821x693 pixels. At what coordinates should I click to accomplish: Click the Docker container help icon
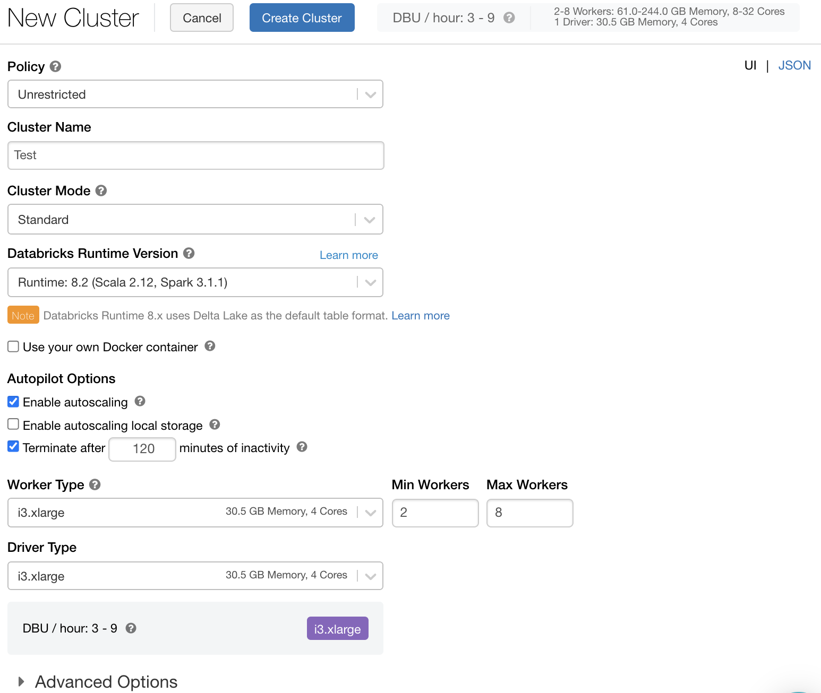tap(210, 346)
